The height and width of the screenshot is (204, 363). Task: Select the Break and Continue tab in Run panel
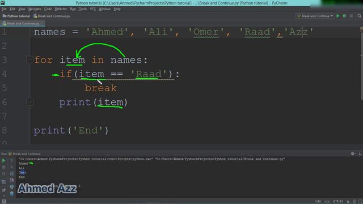pos(24,154)
